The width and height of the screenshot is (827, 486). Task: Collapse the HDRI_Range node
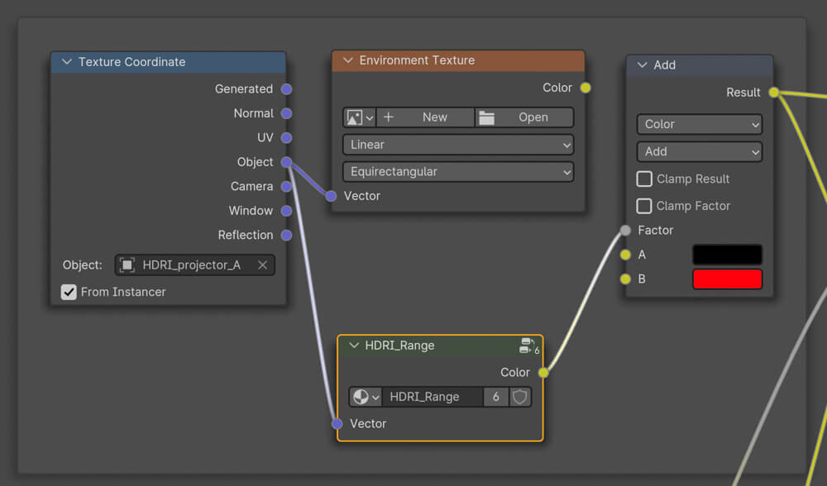coord(354,345)
